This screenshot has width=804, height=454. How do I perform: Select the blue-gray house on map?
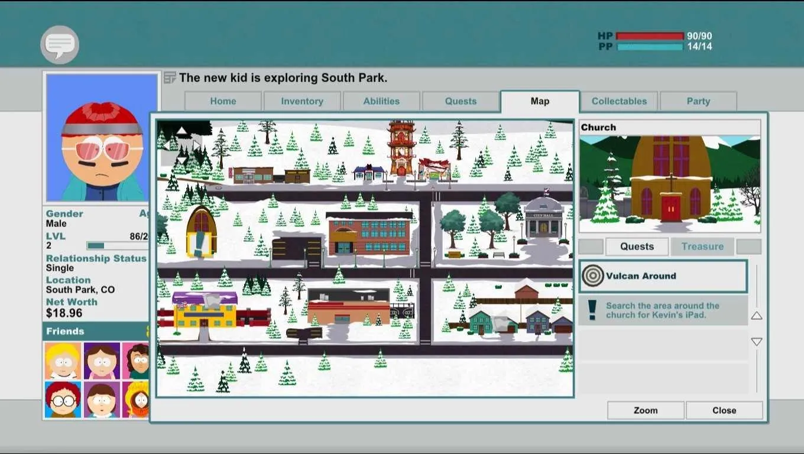tap(537, 323)
